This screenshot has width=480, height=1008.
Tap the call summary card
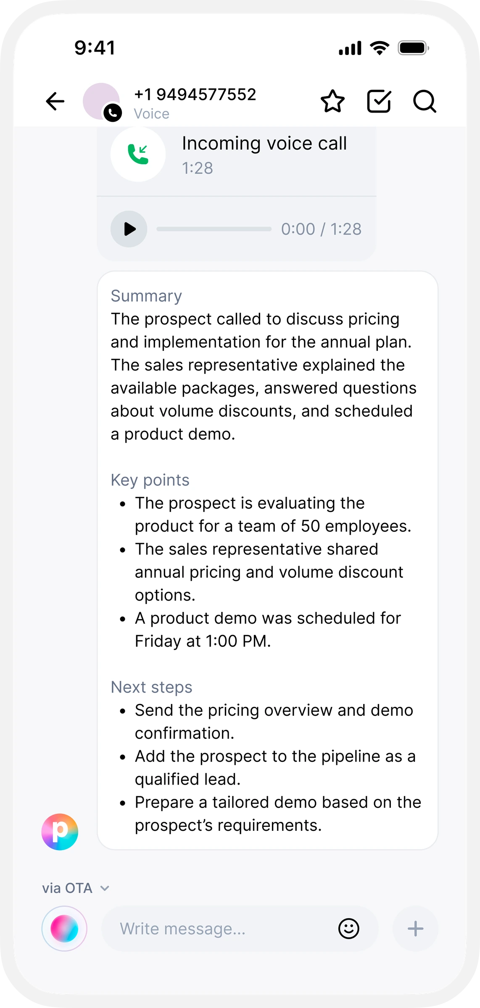(268, 560)
